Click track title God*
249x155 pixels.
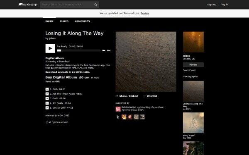(x=55, y=98)
